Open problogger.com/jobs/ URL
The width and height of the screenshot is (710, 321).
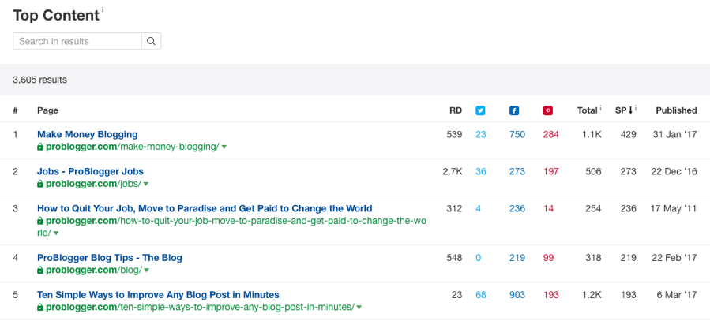[93, 184]
